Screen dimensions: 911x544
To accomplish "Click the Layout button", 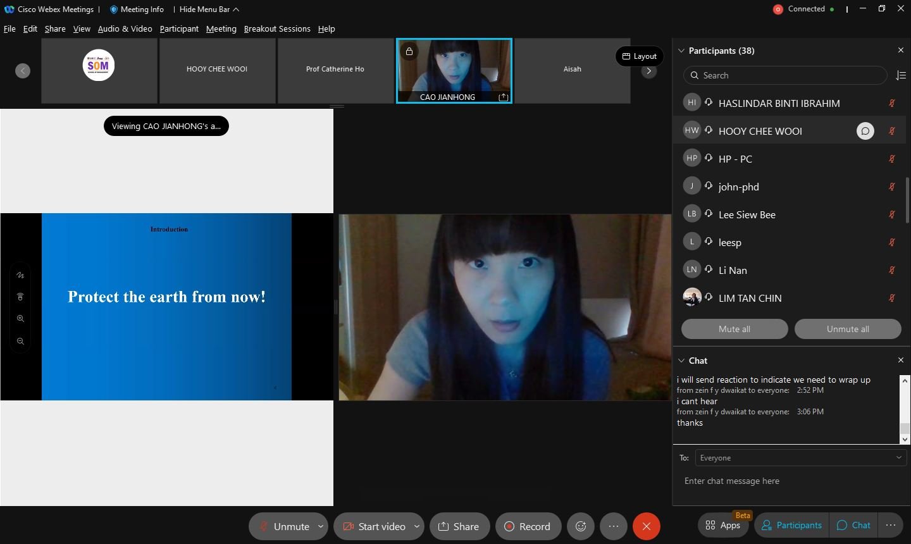I will coord(639,56).
